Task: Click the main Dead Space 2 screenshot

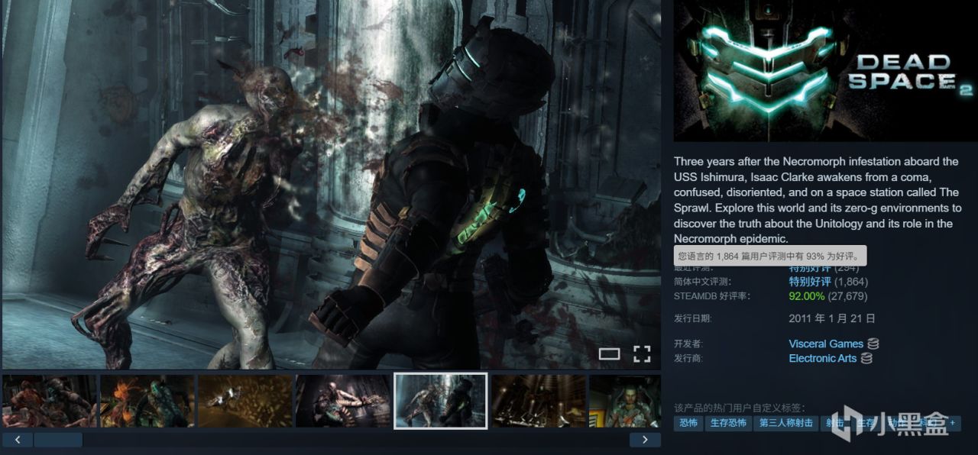Action: coord(332,185)
